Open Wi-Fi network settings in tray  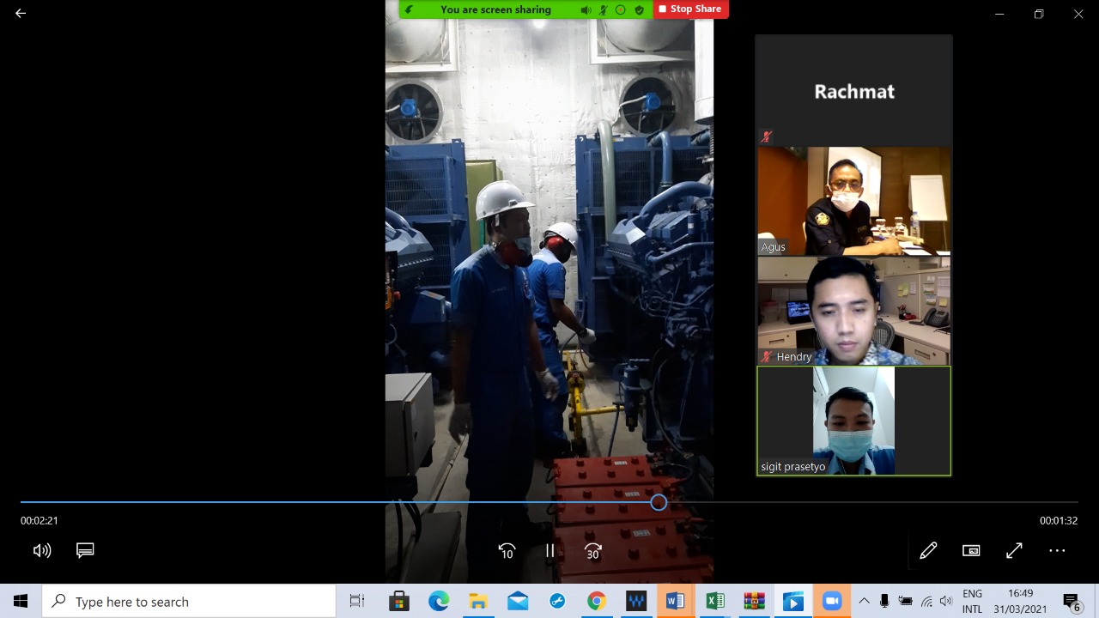tap(926, 602)
